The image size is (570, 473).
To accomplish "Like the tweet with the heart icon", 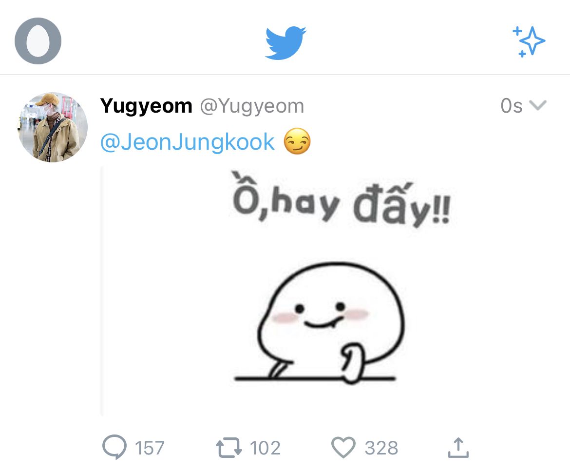I will [x=343, y=447].
